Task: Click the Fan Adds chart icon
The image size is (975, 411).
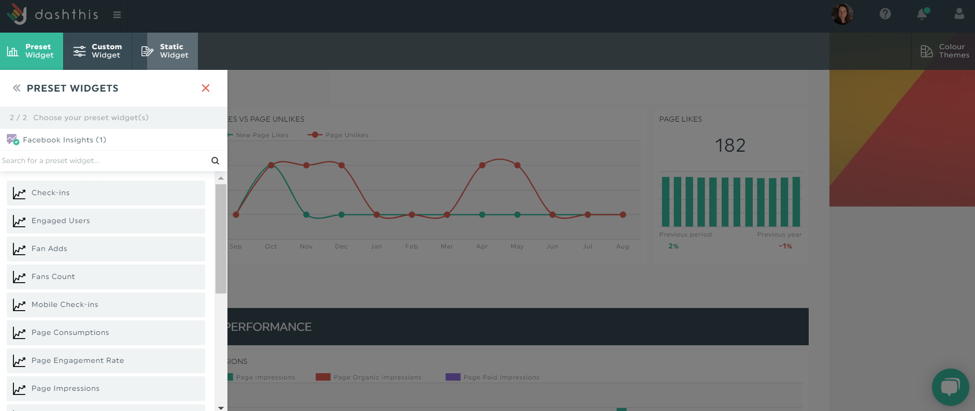Action: (19, 249)
